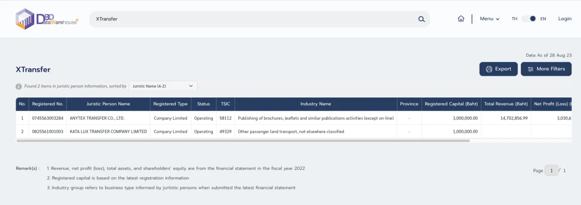This screenshot has width=581, height=205.
Task: Click the Registered Capital (Baht) column header
Action: click(x=451, y=104)
